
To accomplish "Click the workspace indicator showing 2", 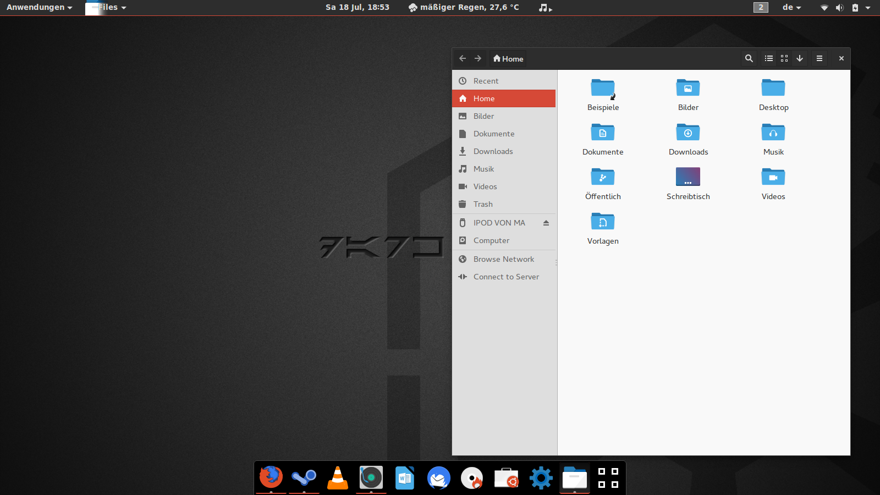I will click(761, 7).
